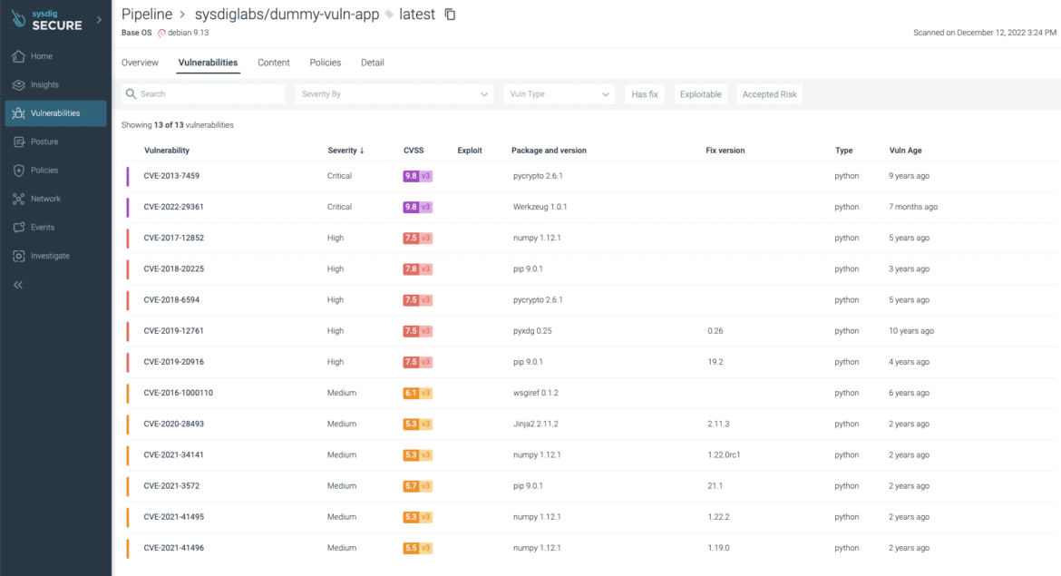Click the wsgiref 0.1.2 package cell
The image size is (1061, 576).
tap(536, 393)
